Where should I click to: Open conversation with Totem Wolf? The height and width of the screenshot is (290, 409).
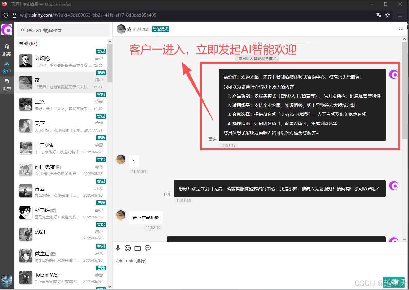point(61,278)
